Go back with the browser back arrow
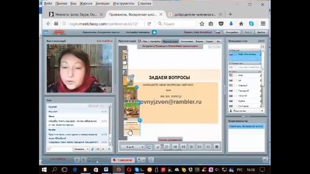Image resolution: width=310 pixels, height=174 pixels. coord(48,24)
